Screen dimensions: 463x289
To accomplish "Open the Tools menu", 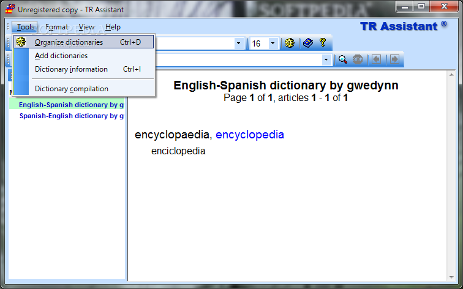I will click(x=25, y=27).
